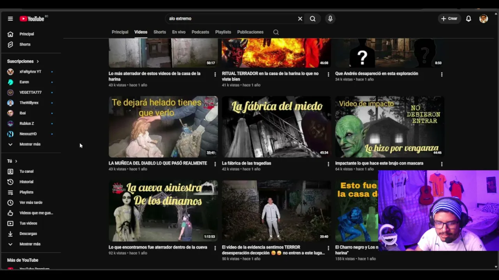Open title 'Impactante lo que hace este brujo'
The width and height of the screenshot is (499, 280).
(379, 163)
